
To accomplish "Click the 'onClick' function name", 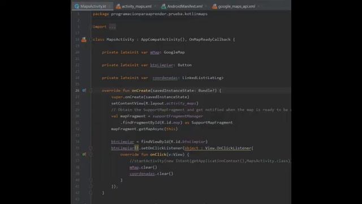I will 158,154.
